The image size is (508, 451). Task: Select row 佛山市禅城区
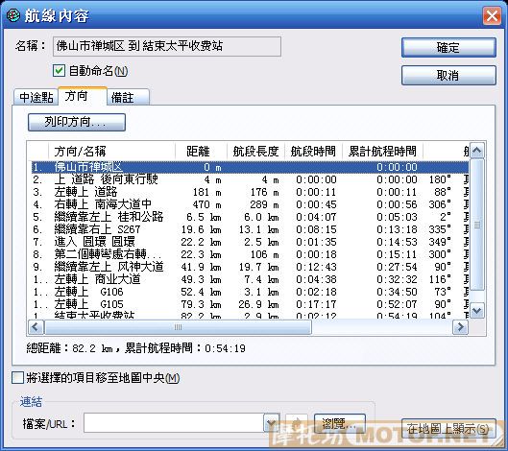click(250, 167)
